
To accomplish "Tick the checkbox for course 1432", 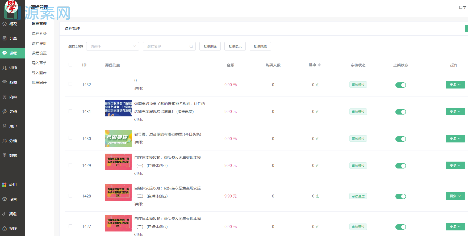I will point(70,84).
